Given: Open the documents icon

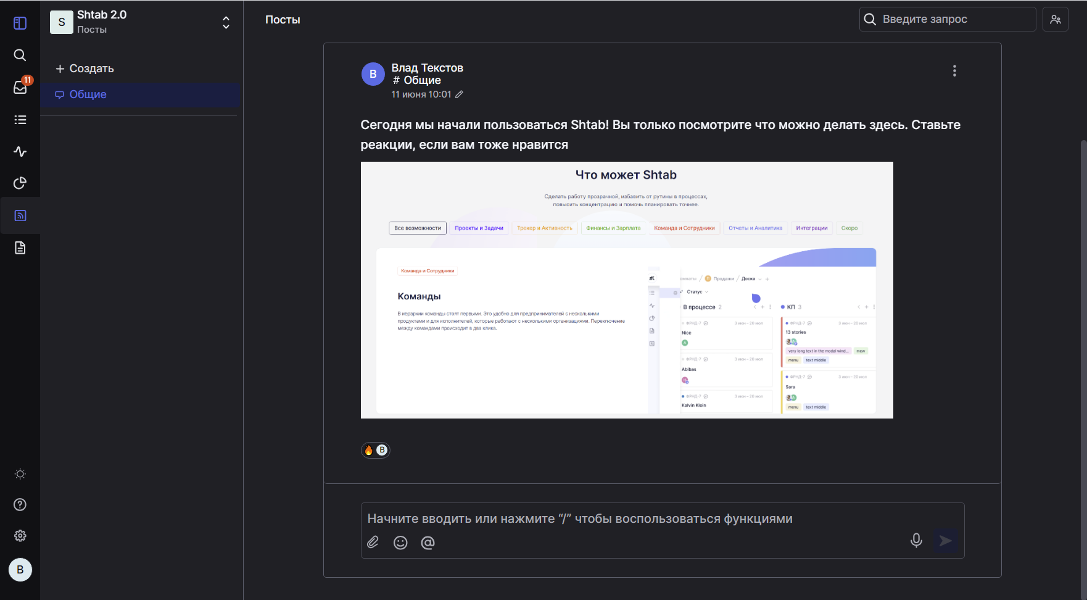Looking at the screenshot, I should point(20,248).
